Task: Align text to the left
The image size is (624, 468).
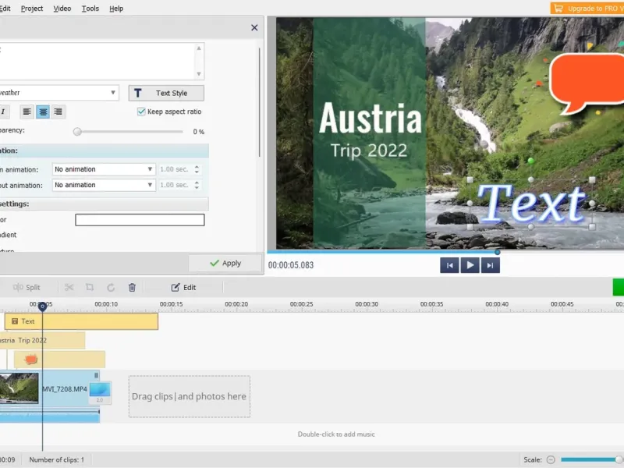Action: point(27,112)
